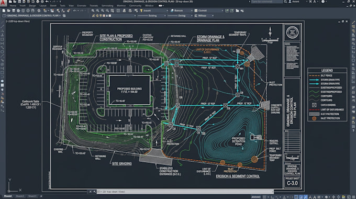This screenshot has height=199, width=356.
Task: Open the Community menu
Action: 135,6
